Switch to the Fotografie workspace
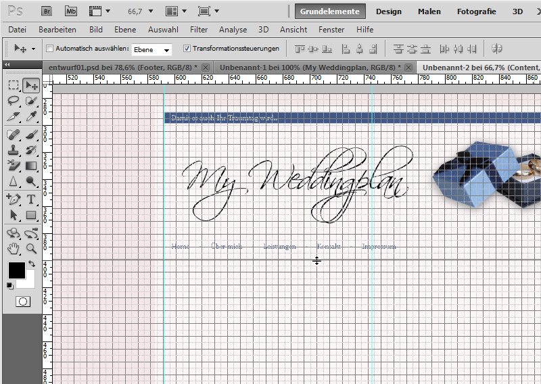This screenshot has height=384, width=541. pyautogui.click(x=476, y=11)
